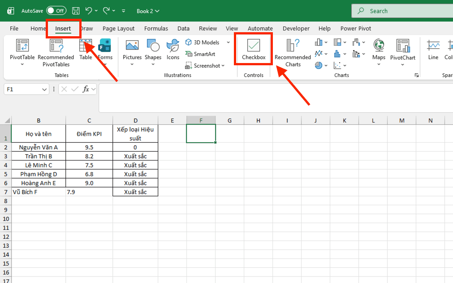The image size is (453, 283).
Task: Expand the Undo history dropdown arrow
Action: click(x=96, y=11)
